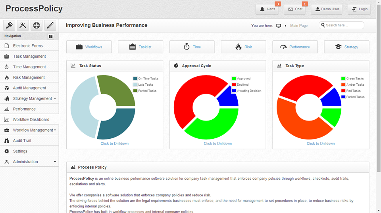381x213 pixels.
Task: Click the Alerts bell icon
Action: click(x=262, y=9)
